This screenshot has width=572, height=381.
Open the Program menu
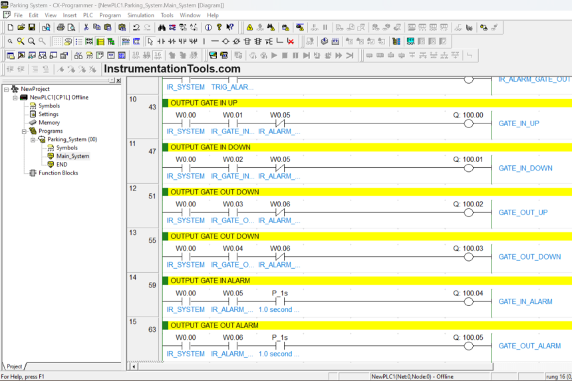pyautogui.click(x=110, y=15)
